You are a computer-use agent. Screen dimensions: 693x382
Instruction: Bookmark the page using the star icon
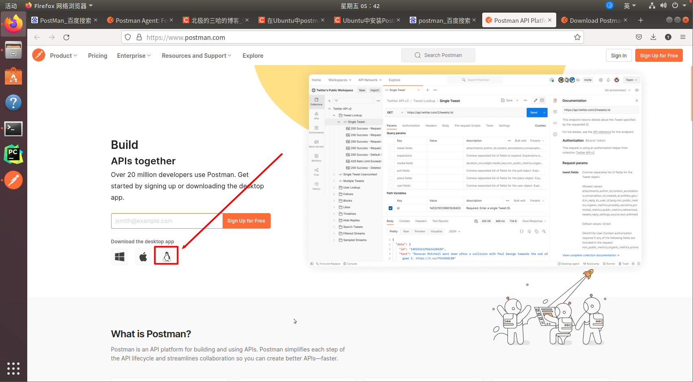click(577, 37)
